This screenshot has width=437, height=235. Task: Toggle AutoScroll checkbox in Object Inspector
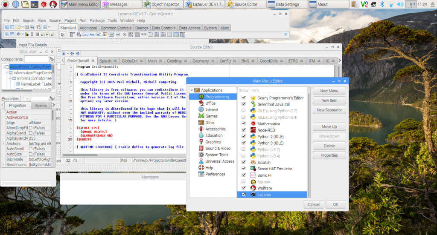[x=31, y=149]
